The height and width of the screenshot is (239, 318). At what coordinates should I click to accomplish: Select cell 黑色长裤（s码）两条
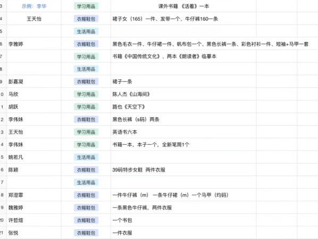[183, 119]
